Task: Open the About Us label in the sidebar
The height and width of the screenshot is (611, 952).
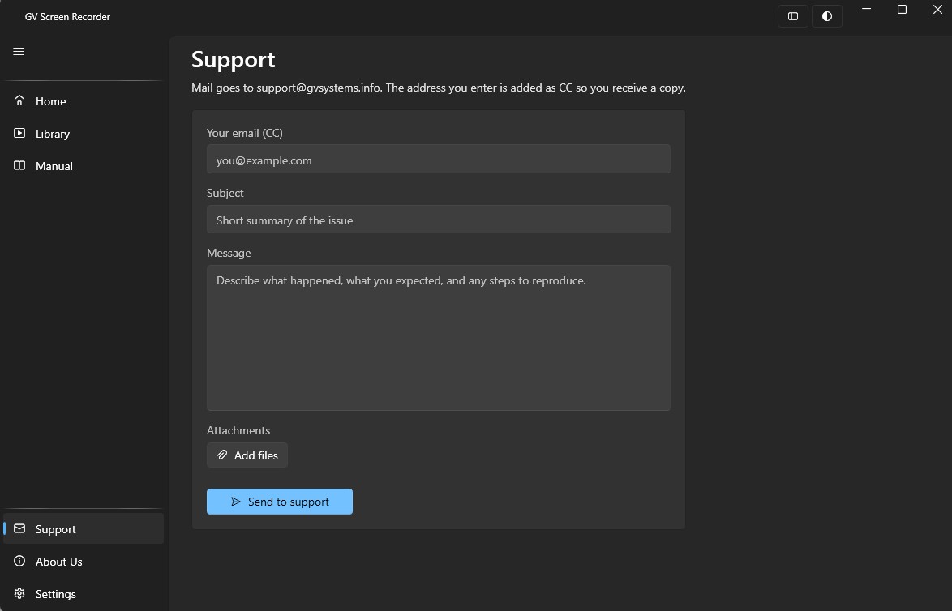Action: pyautogui.click(x=59, y=562)
